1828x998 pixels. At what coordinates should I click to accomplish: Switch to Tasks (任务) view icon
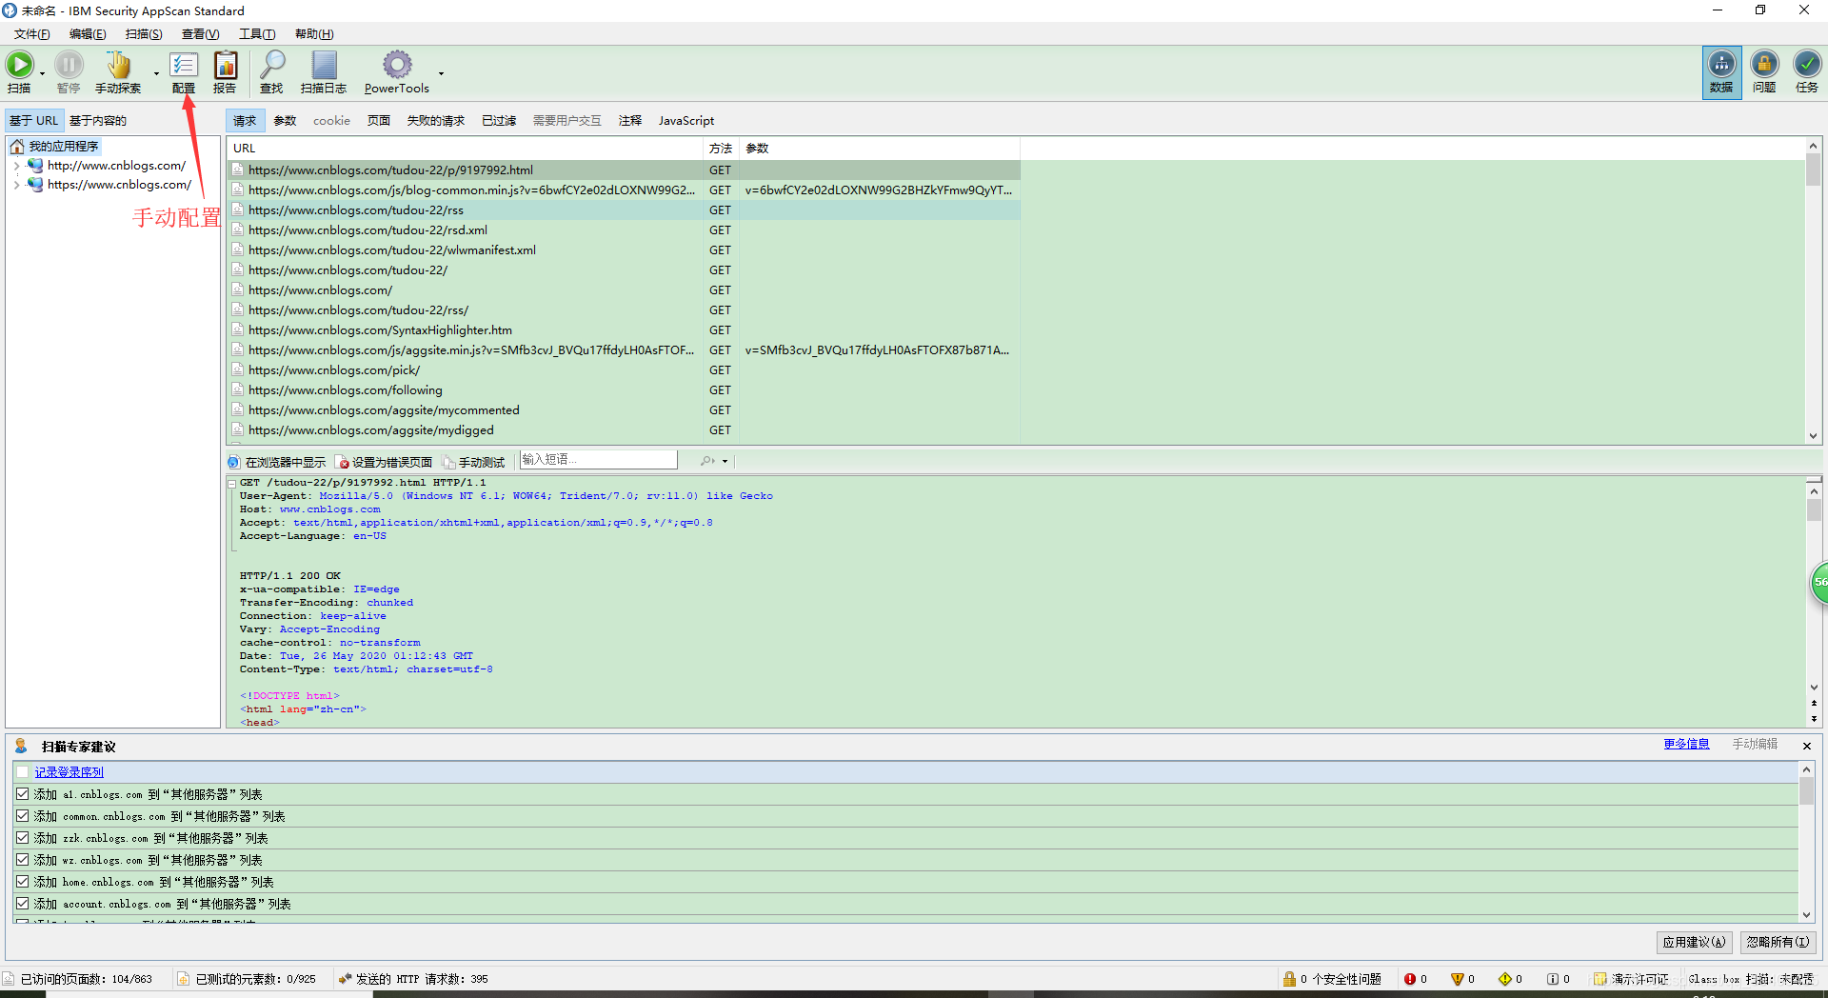tap(1806, 64)
